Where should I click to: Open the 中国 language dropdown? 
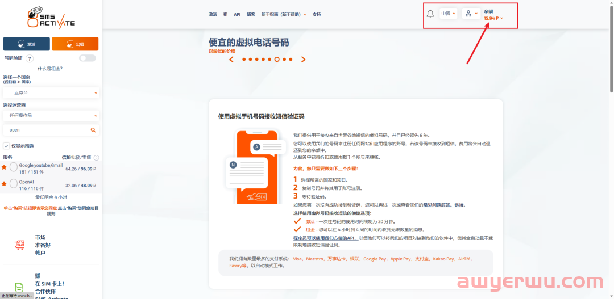[448, 13]
